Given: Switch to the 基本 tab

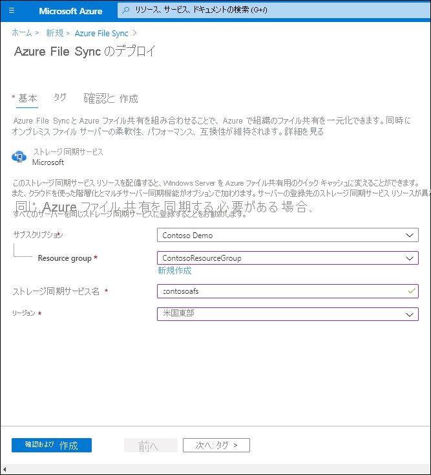Looking at the screenshot, I should tap(28, 98).
